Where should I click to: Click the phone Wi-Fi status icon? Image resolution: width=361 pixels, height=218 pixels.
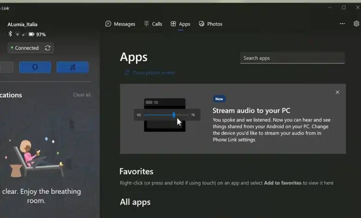click(17, 34)
